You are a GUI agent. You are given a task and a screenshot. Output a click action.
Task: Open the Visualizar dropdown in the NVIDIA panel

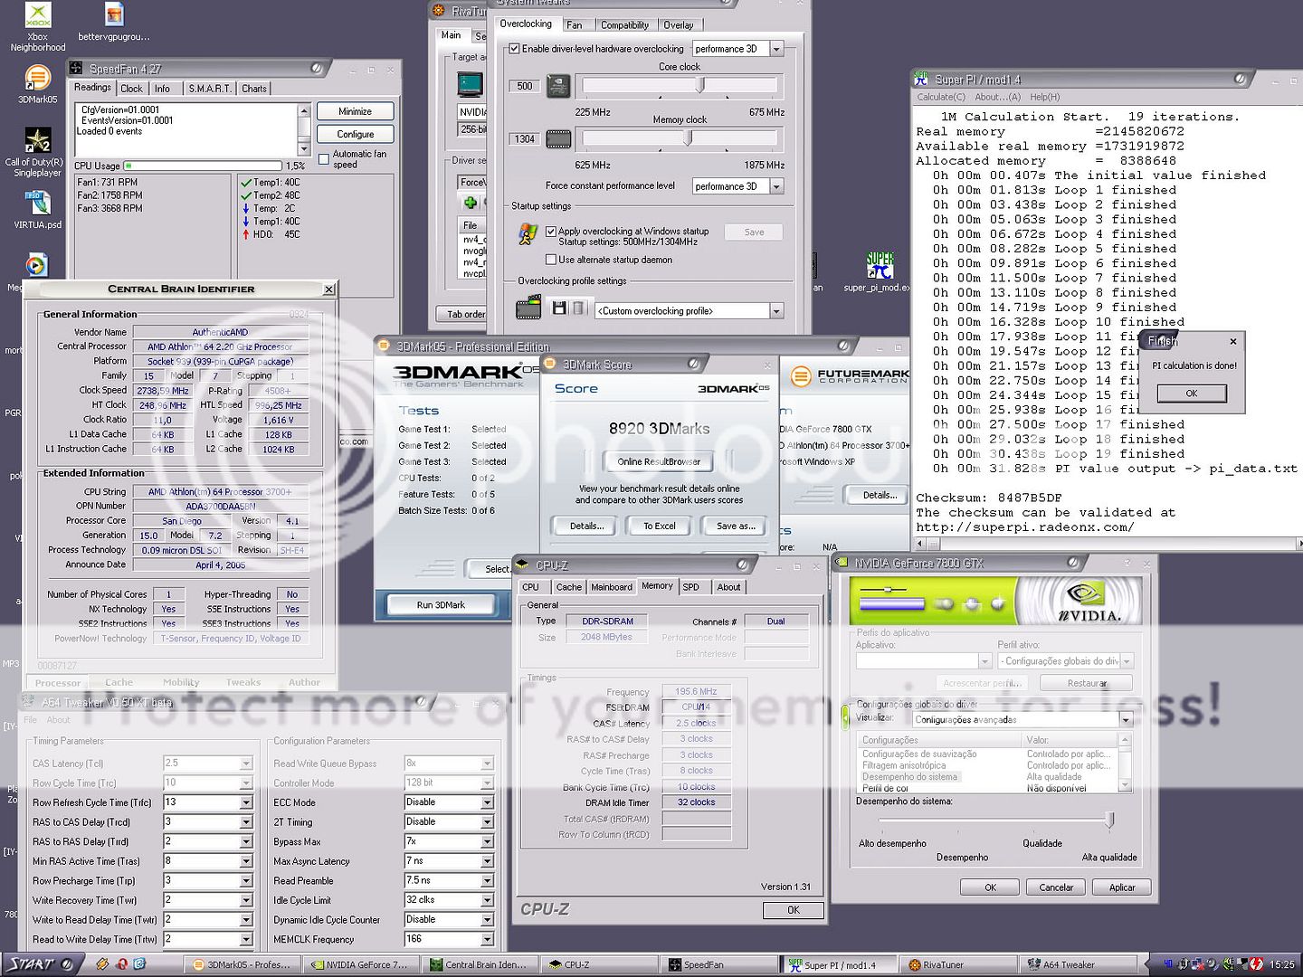tap(1126, 720)
